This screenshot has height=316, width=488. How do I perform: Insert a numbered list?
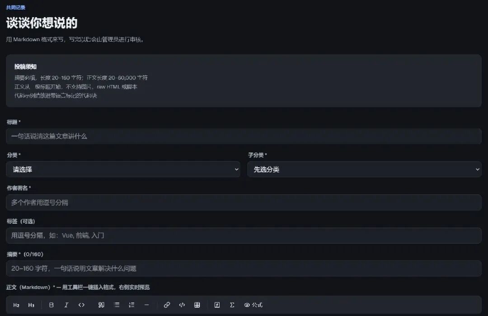(131, 305)
